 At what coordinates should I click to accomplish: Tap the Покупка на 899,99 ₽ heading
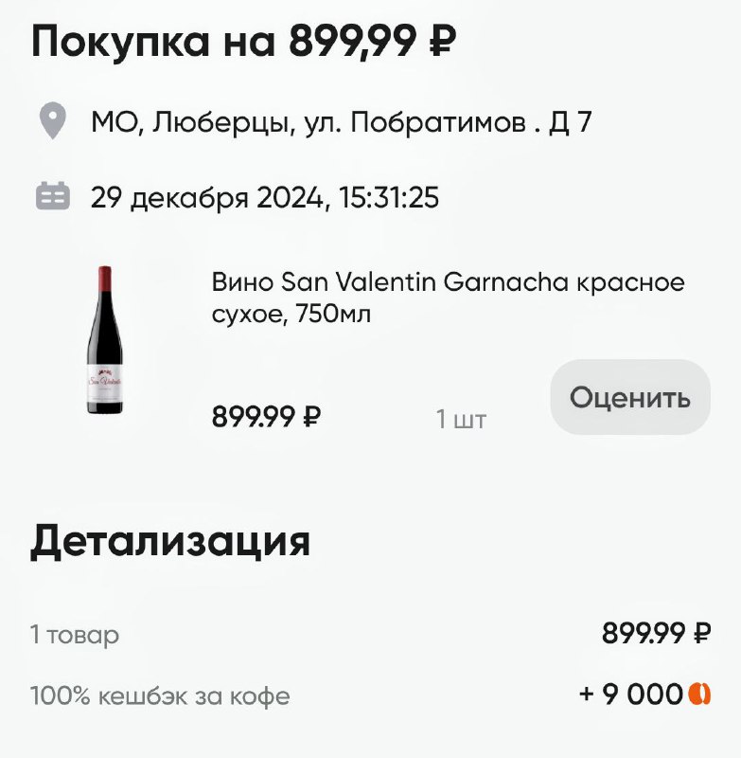pos(243,41)
